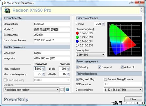Viewport: 146px width, 106px height.
Task: Increase horizontal scan frequency spinner
Action: tap(43, 73)
